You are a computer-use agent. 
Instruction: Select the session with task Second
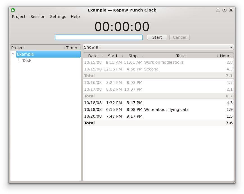158,69
